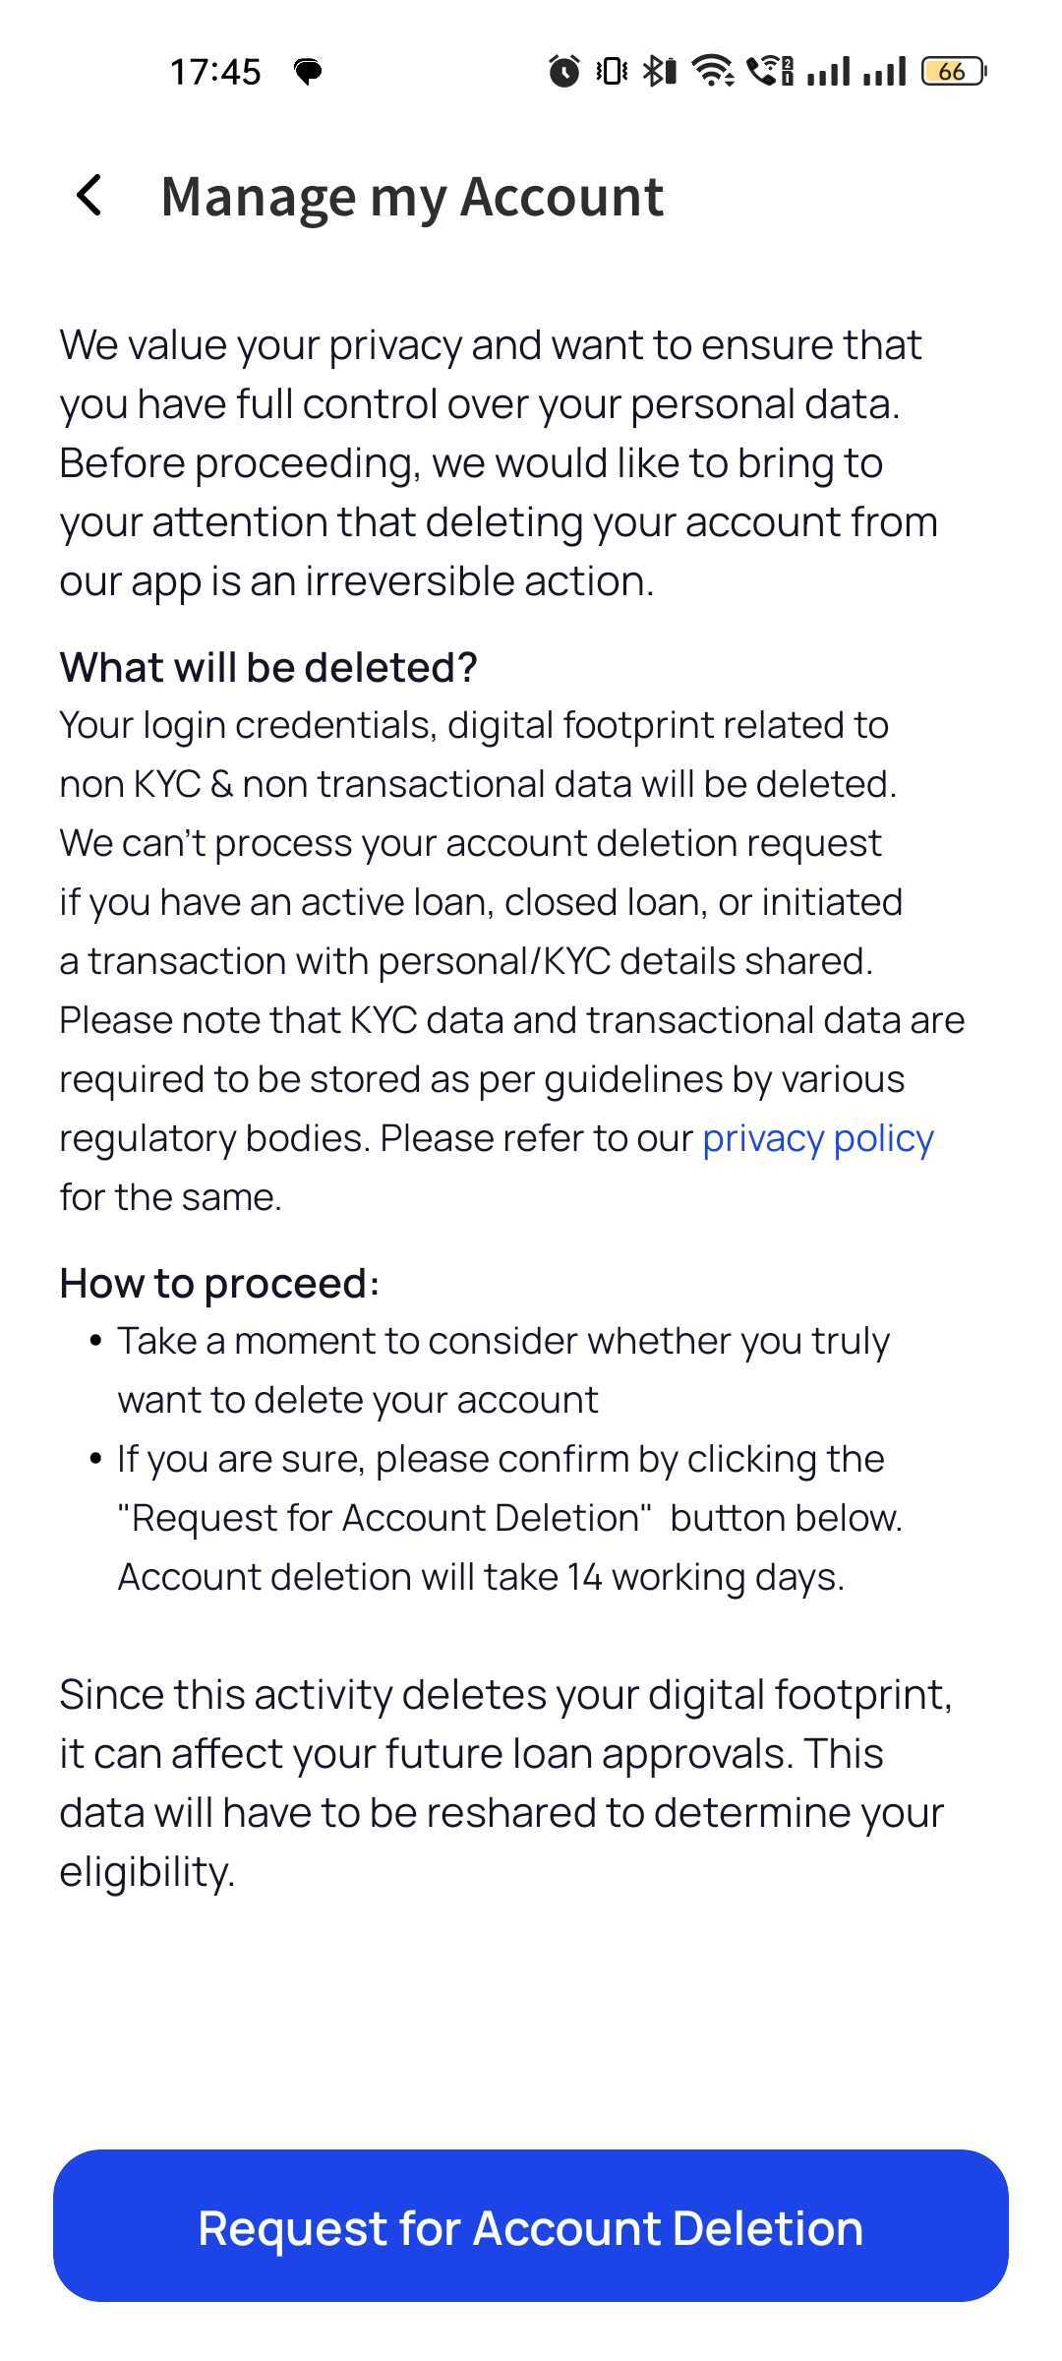Tap the vibrate mode status icon
Image resolution: width=1062 pixels, height=2361 pixels.
pos(612,71)
